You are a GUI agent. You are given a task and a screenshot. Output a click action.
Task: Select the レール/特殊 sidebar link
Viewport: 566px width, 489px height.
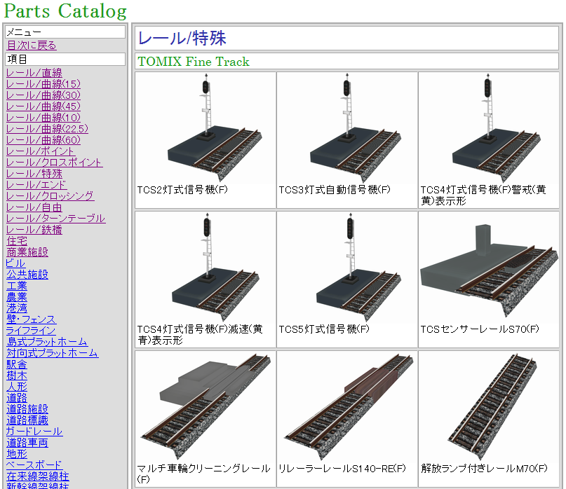coord(34,174)
